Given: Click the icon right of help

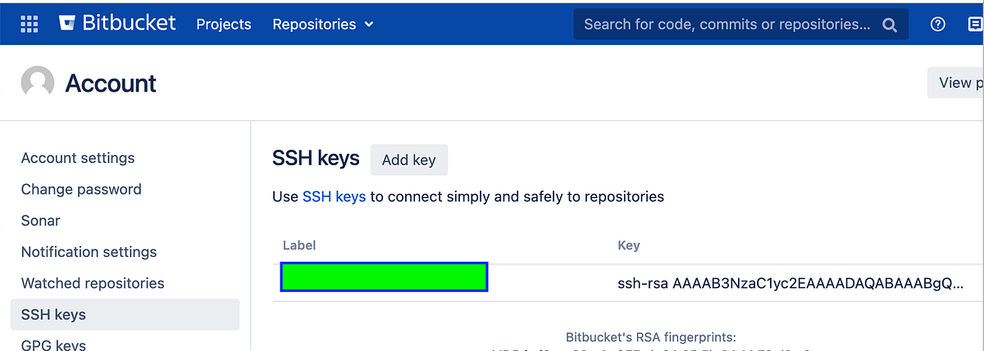Looking at the screenshot, I should coord(975,25).
